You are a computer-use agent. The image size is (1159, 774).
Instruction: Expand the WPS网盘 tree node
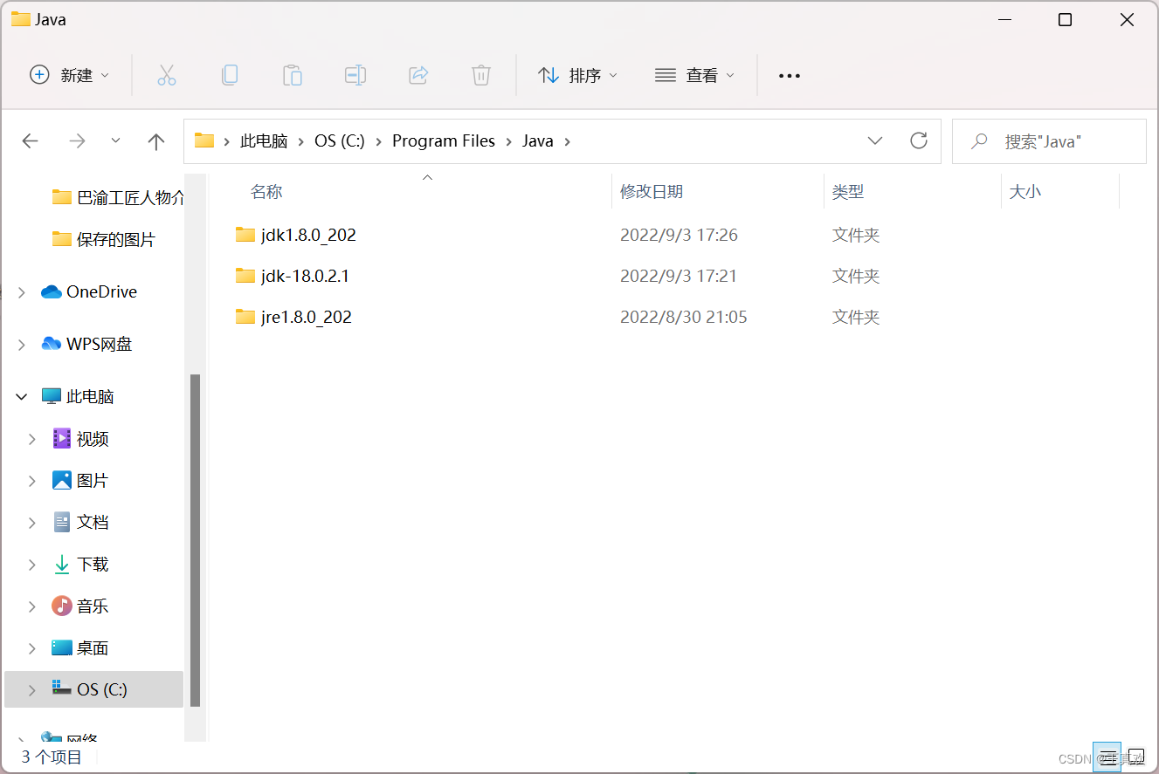tap(21, 345)
